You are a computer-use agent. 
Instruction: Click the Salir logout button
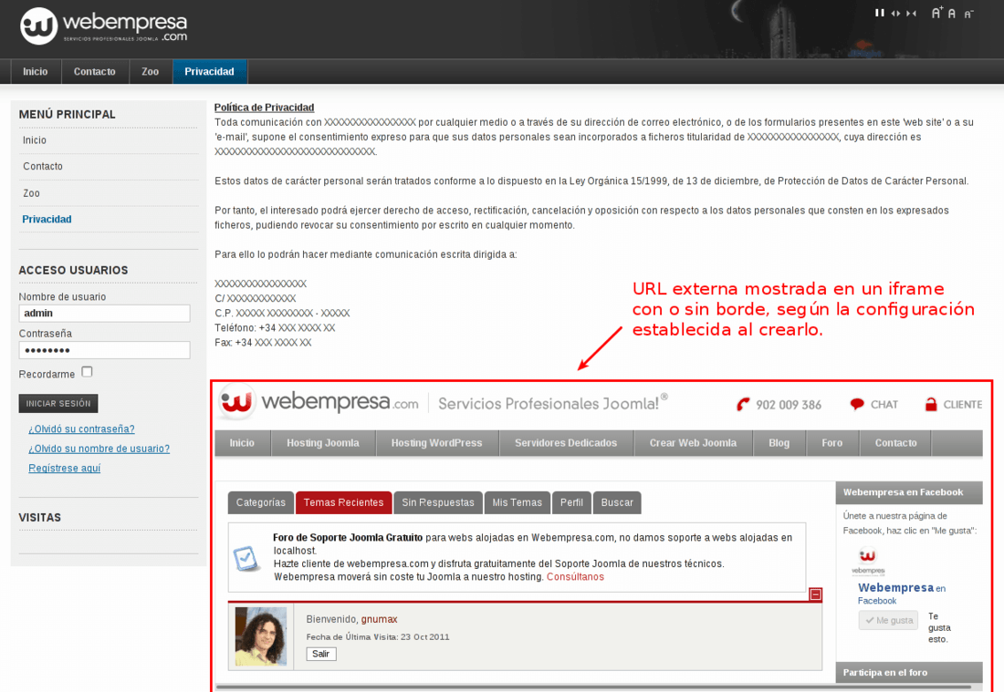tap(320, 654)
